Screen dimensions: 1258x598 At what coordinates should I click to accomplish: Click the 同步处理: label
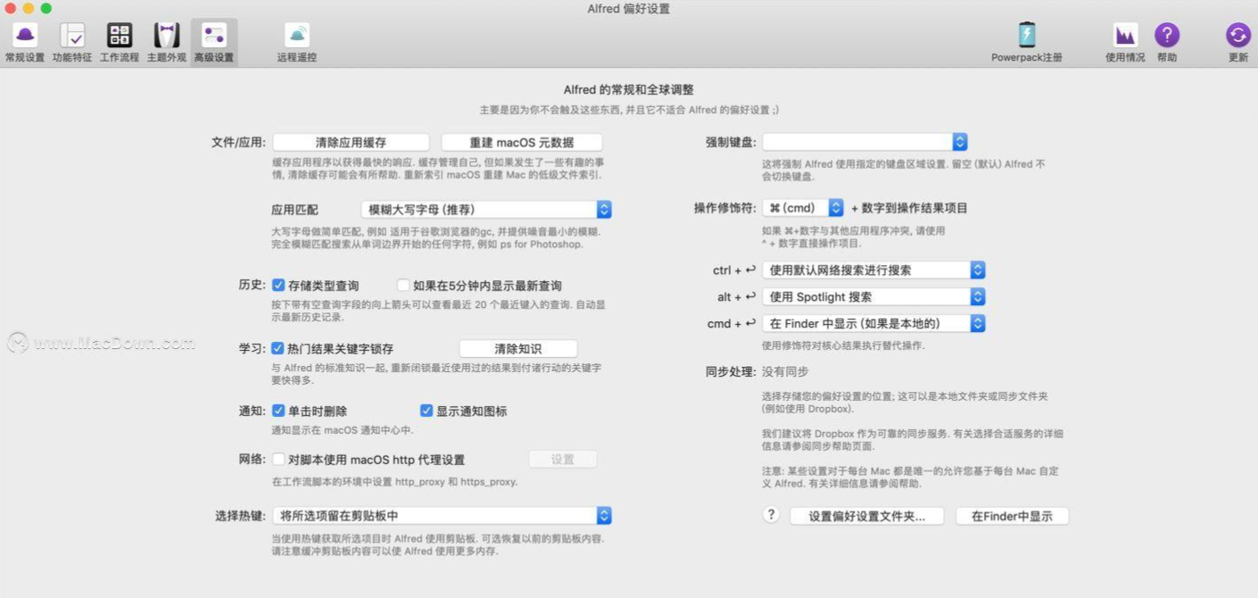[731, 372]
